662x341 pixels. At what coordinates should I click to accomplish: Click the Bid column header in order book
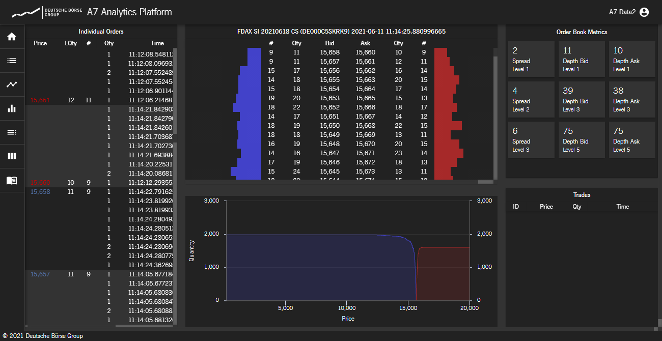(x=329, y=43)
